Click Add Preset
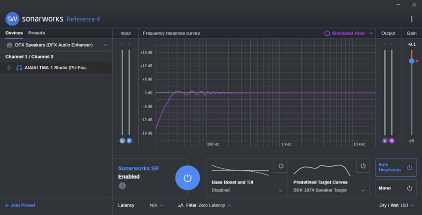The width and height of the screenshot is (422, 215). (x=20, y=205)
